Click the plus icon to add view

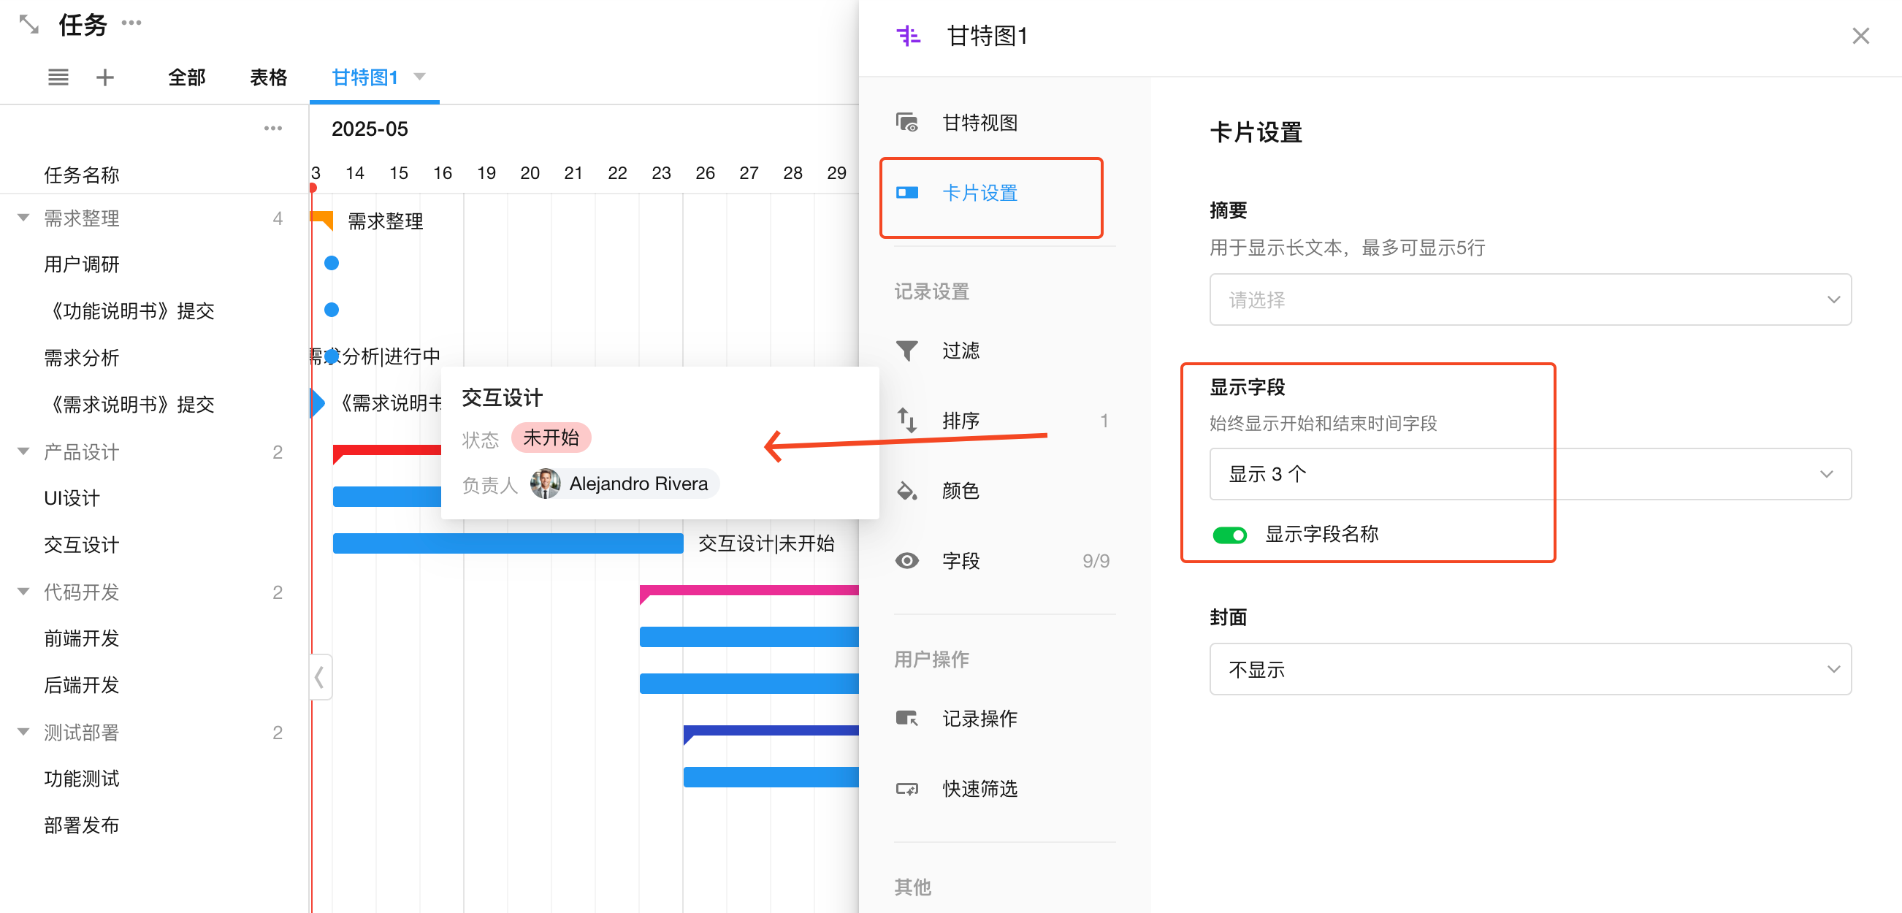click(x=105, y=77)
